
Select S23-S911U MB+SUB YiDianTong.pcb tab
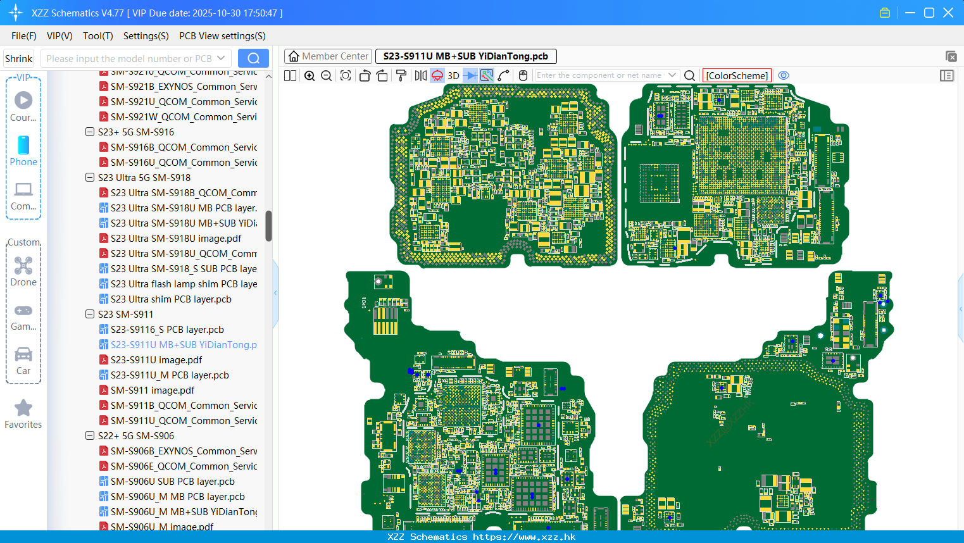[x=466, y=56]
